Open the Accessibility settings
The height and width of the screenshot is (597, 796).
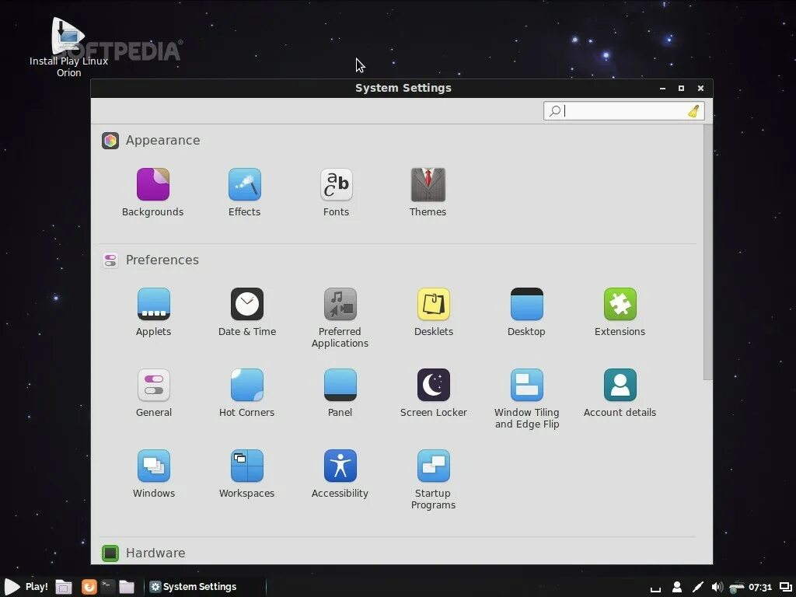pyautogui.click(x=340, y=473)
